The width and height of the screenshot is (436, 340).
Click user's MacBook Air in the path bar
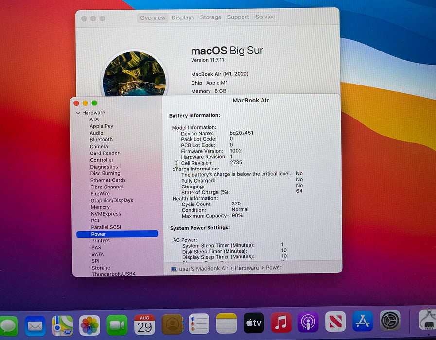204,268
